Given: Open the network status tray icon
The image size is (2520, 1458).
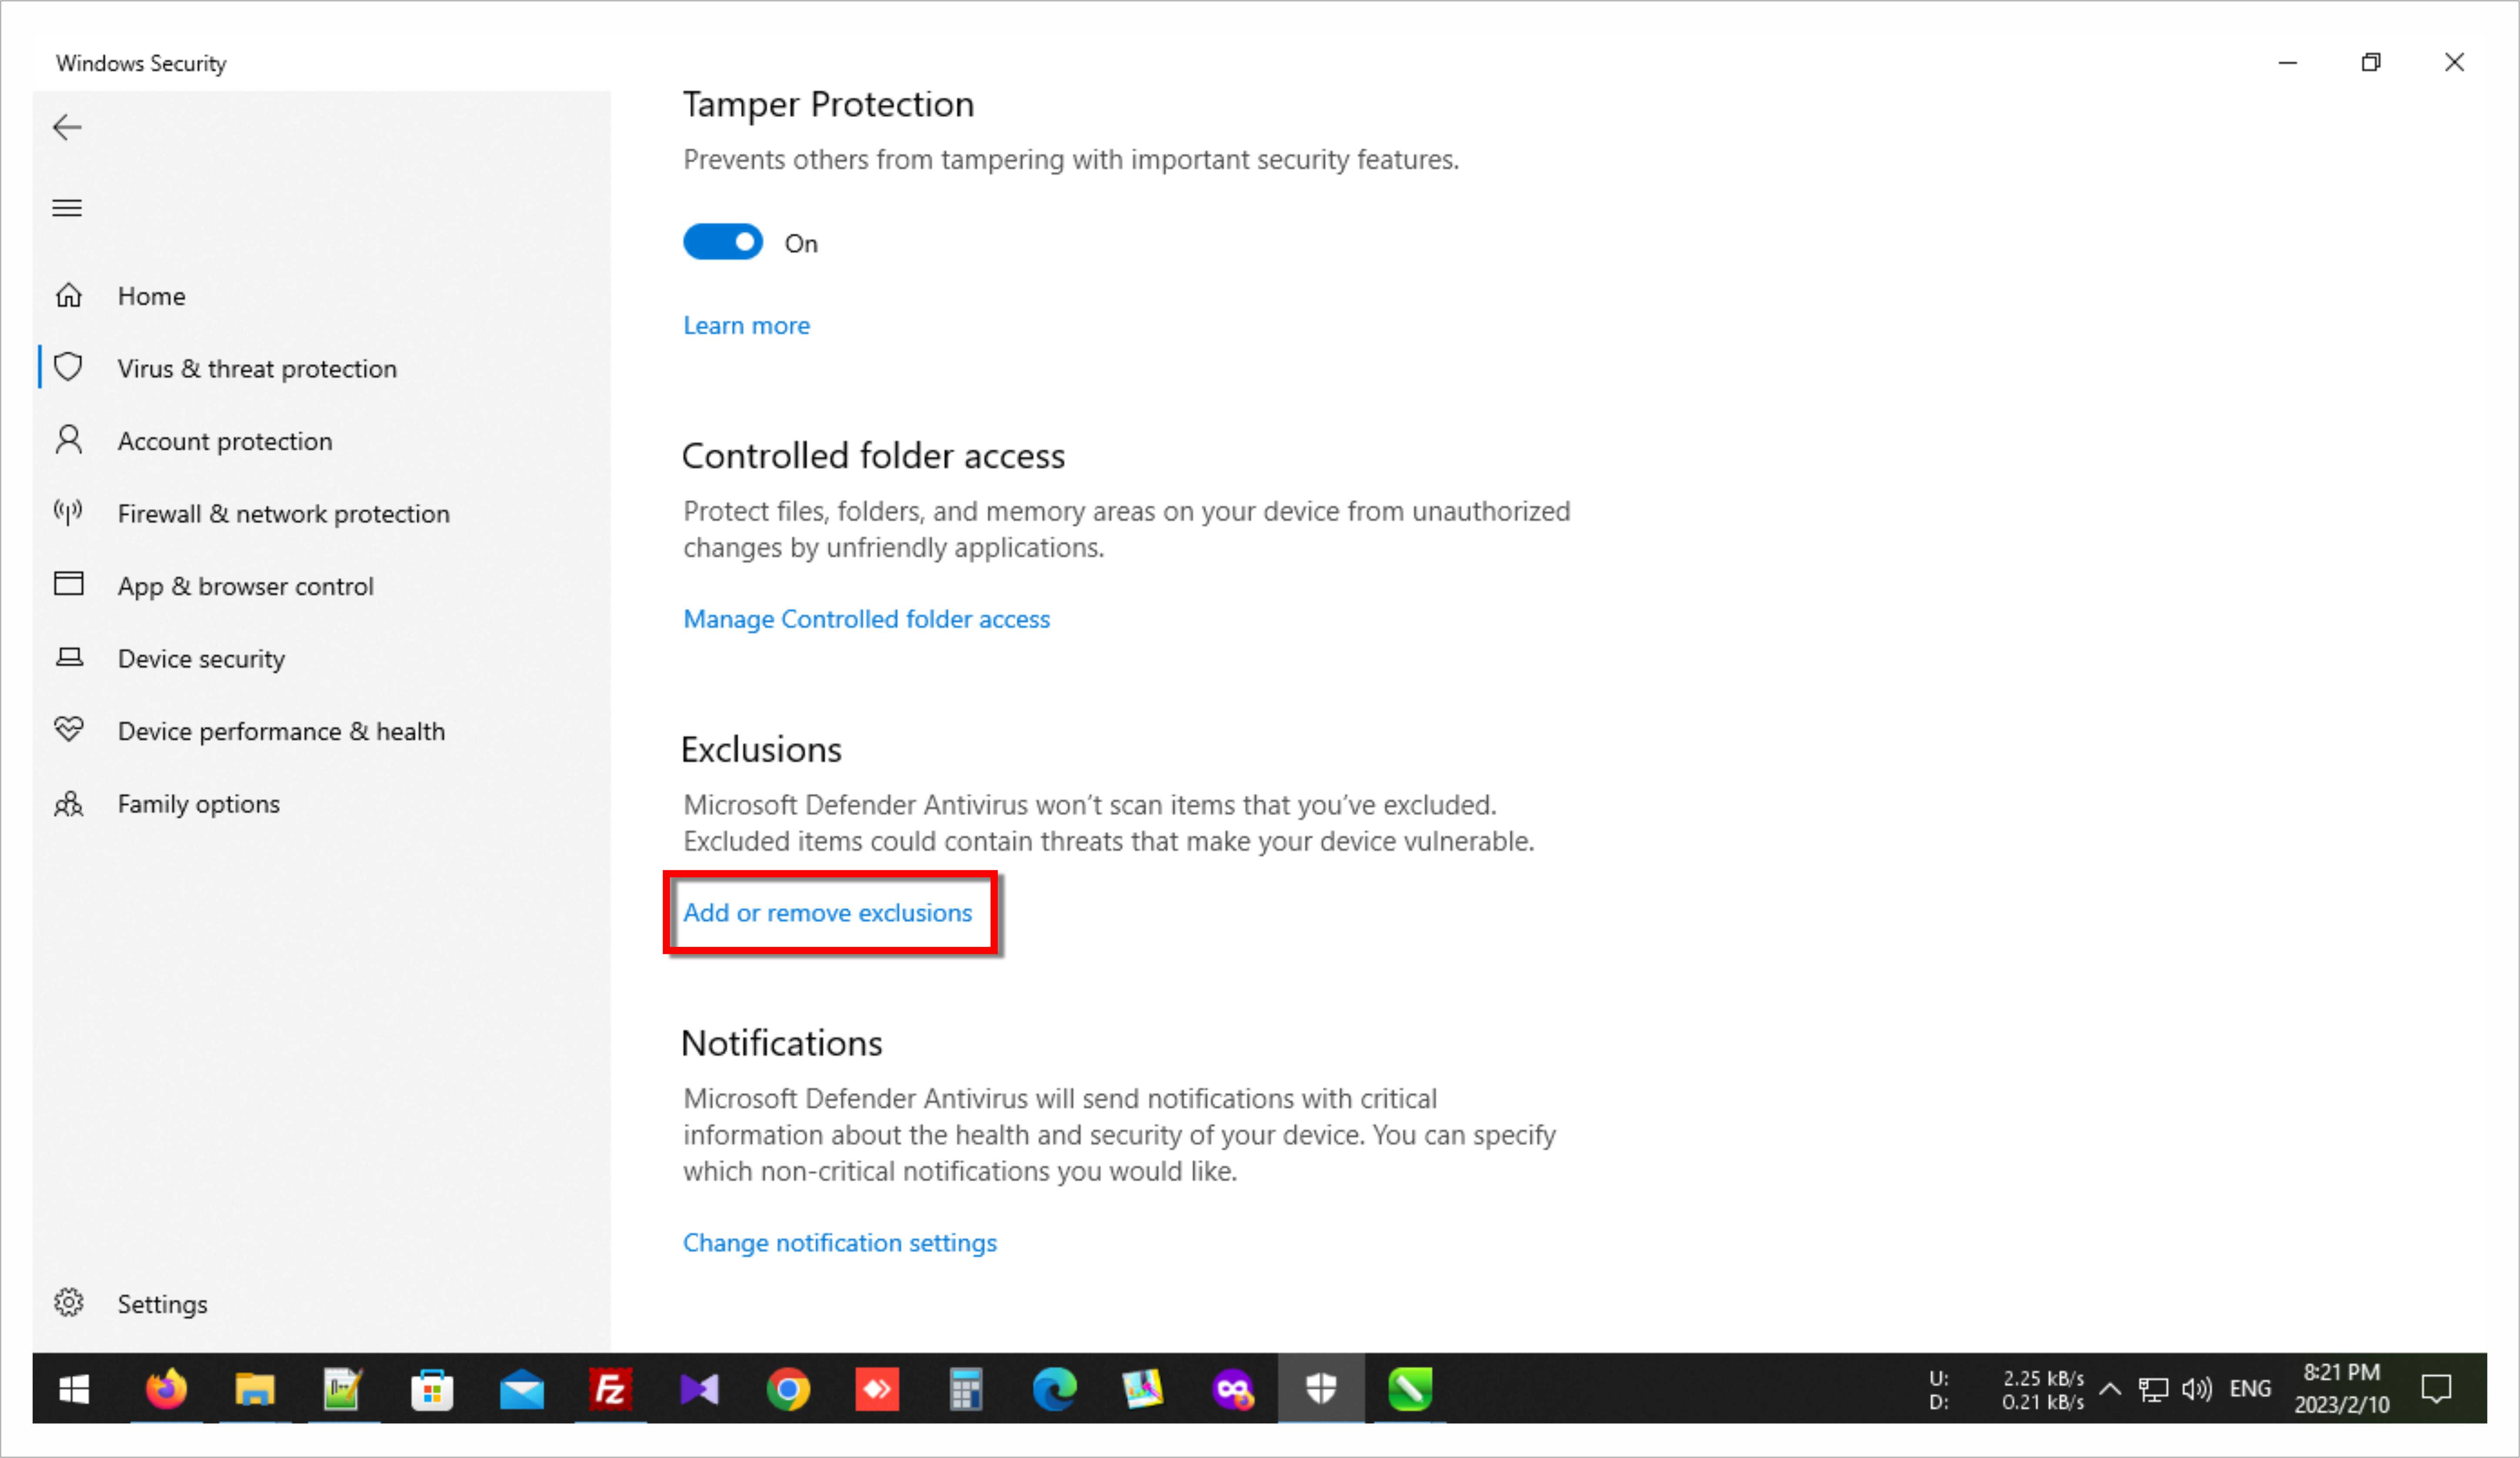Looking at the screenshot, I should click(x=2152, y=1388).
